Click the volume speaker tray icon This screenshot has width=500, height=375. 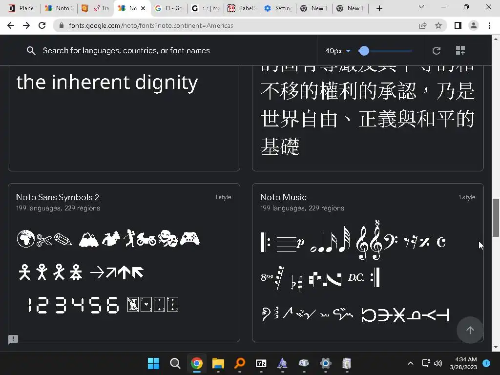[x=438, y=363]
